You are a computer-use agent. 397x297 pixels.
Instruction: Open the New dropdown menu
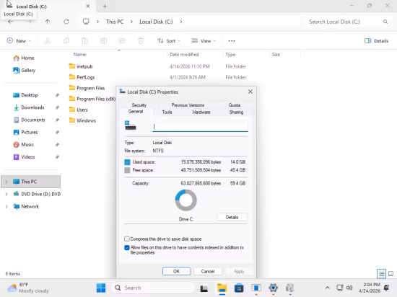point(19,40)
